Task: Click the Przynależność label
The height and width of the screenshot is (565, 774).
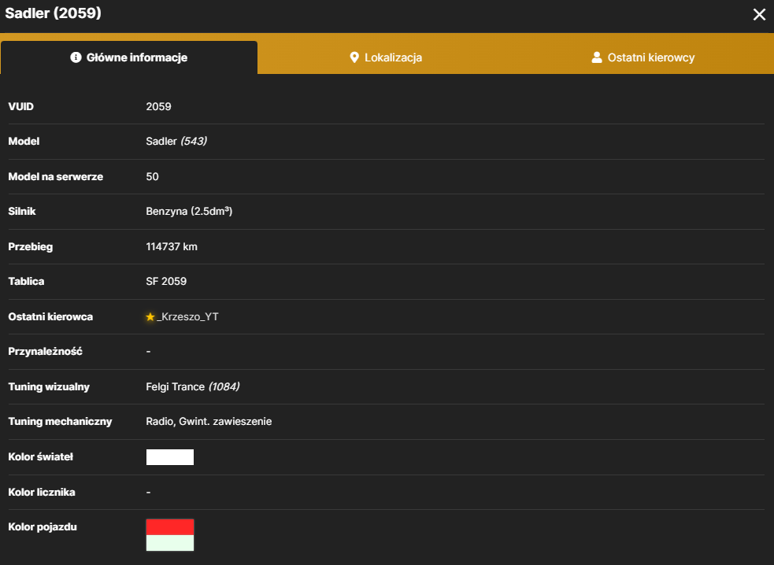Action: (x=45, y=351)
